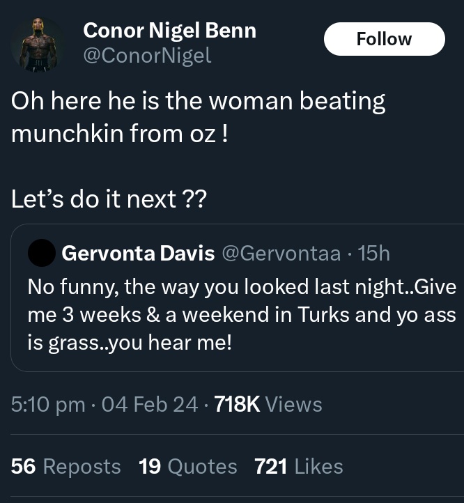Viewport: 464px width, 503px height.
Task: Open Gervonta Davis's black avatar circle
Action: (42, 253)
